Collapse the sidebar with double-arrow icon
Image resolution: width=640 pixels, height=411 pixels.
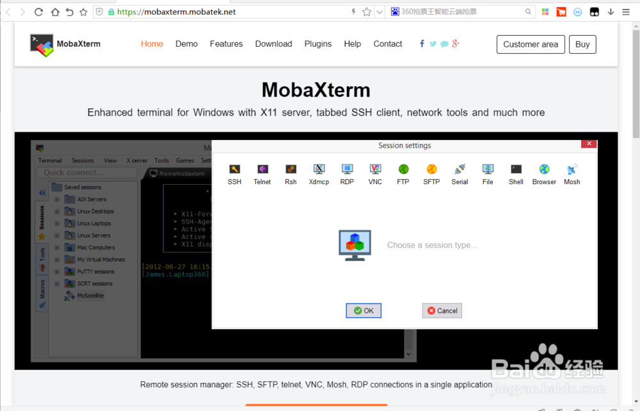[42, 192]
